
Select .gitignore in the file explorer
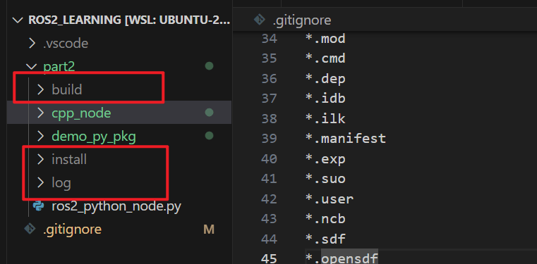[72, 230]
